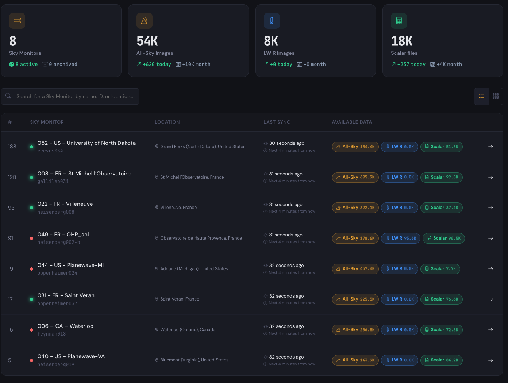Click the Scalar 7.7K badge
Viewport: 508px width, 383px height.
click(440, 269)
